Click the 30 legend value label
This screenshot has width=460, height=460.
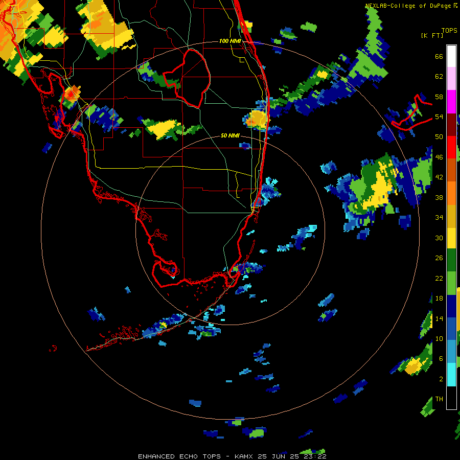tap(439, 238)
